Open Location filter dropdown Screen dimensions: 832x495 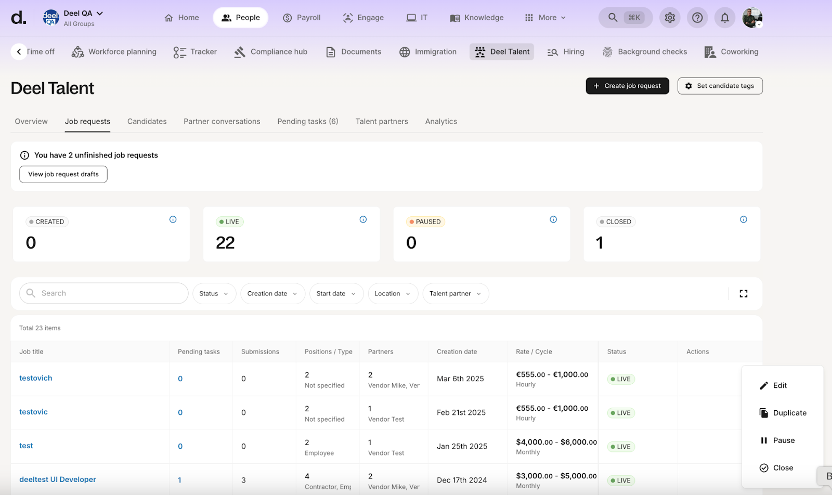[x=393, y=294]
